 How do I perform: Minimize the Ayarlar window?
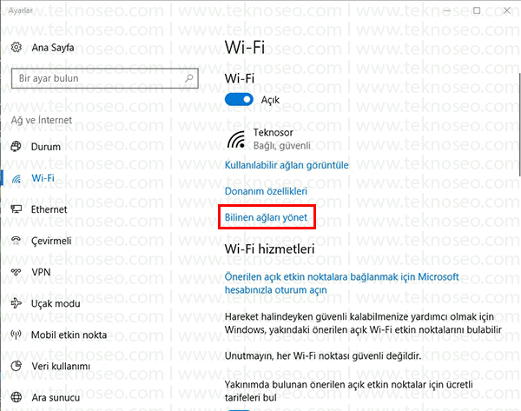(x=446, y=10)
